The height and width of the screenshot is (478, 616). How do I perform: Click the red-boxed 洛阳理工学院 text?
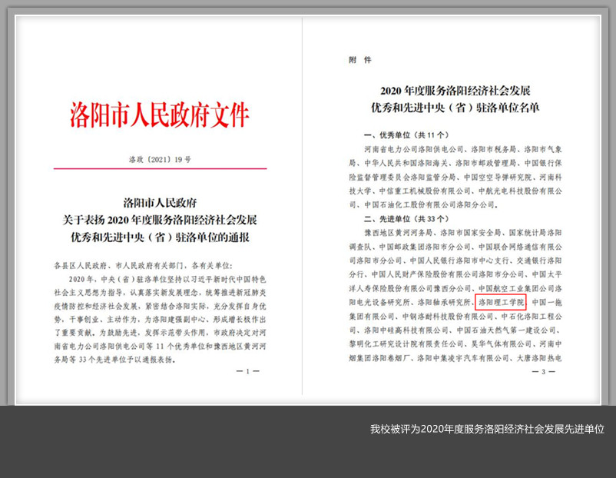pos(502,303)
